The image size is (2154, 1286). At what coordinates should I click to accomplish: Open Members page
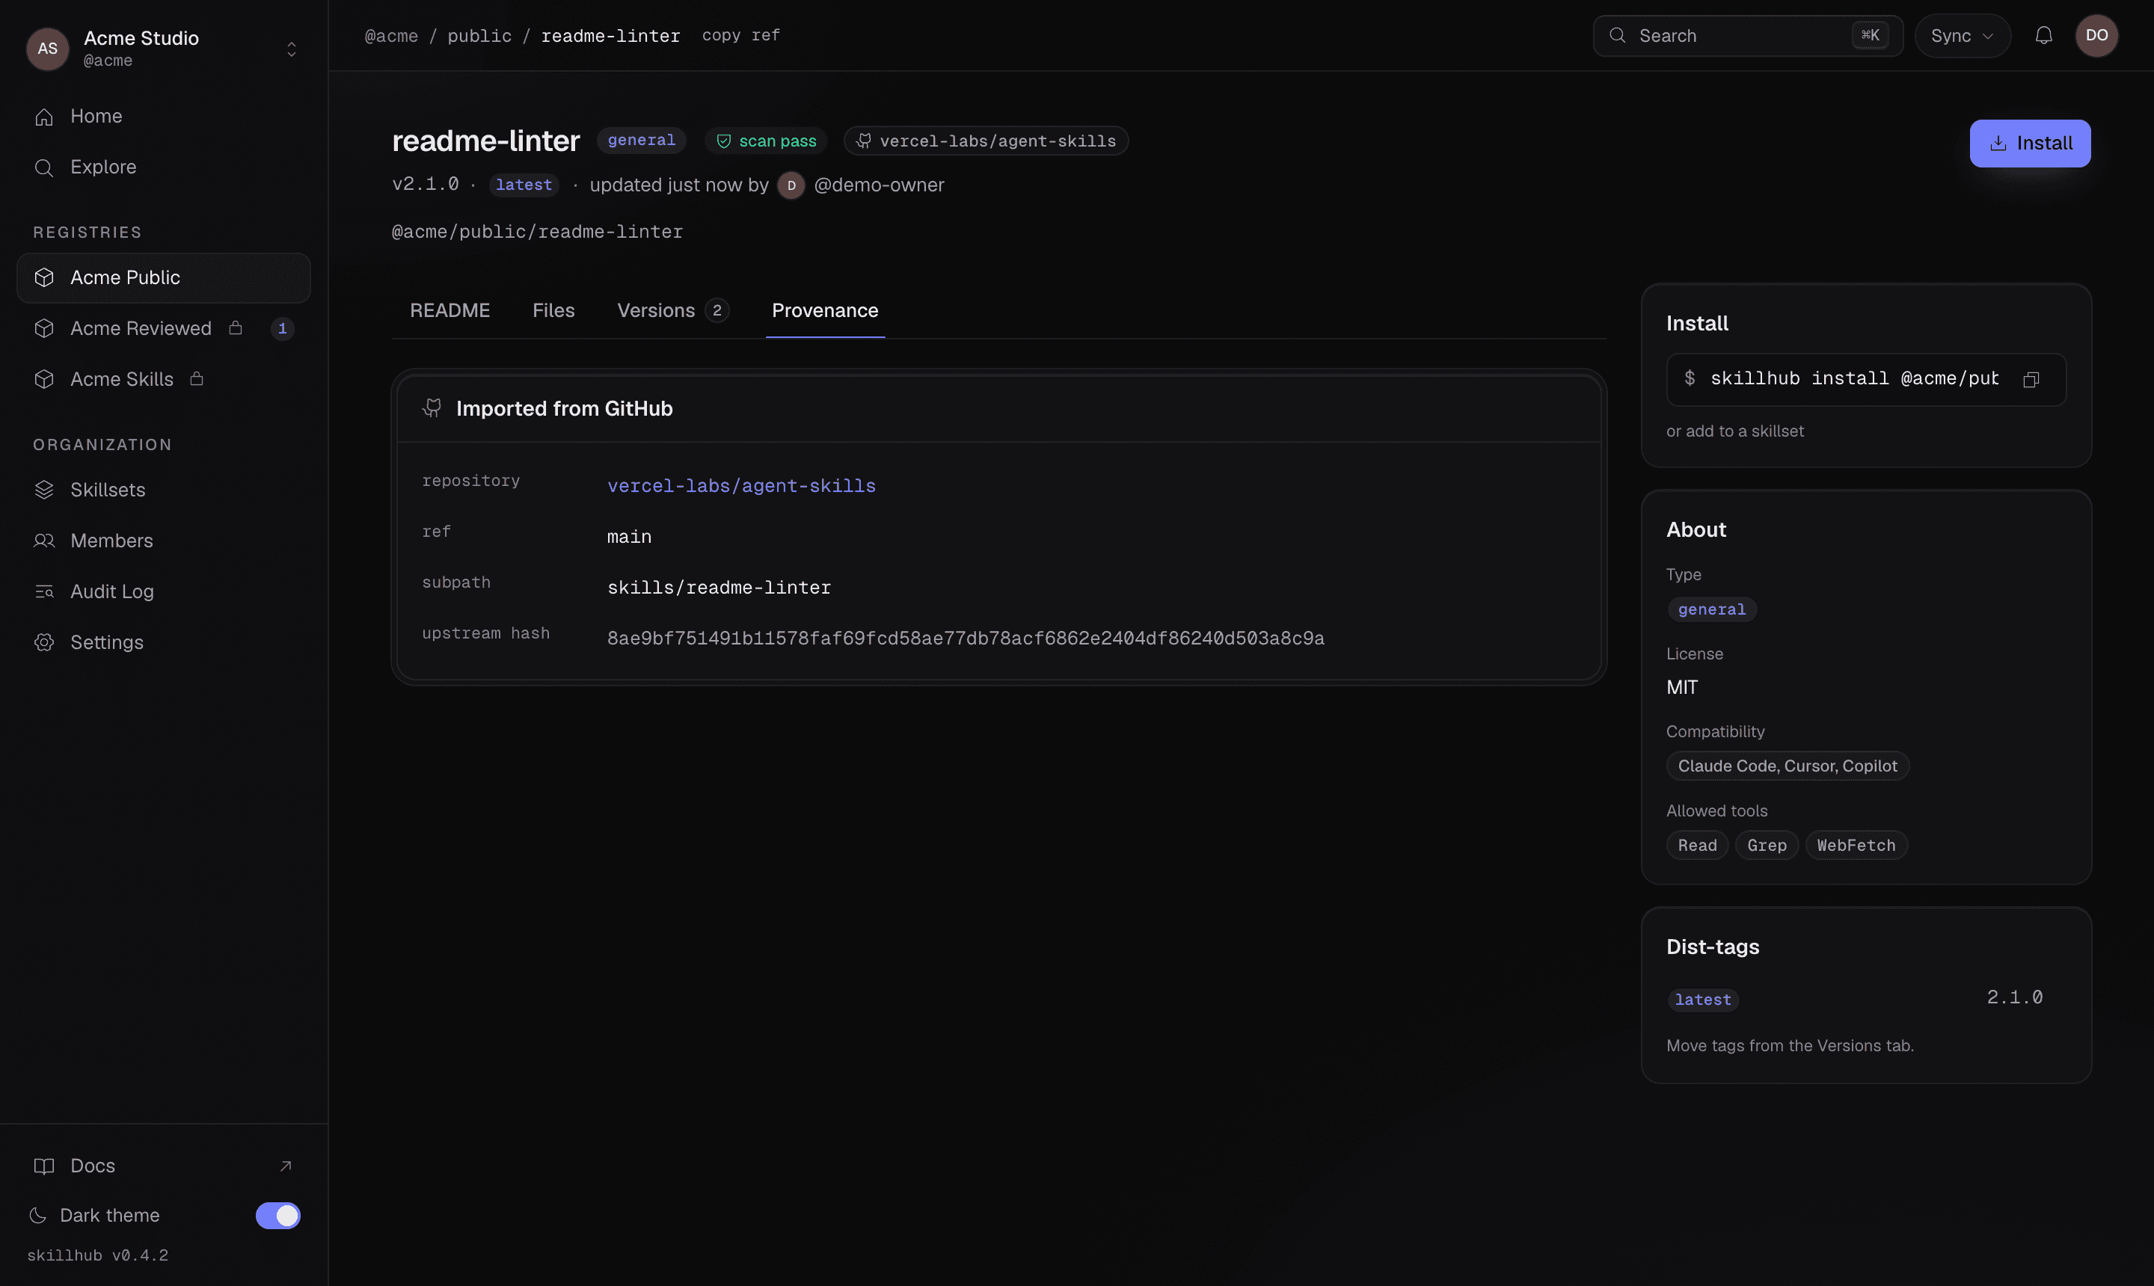(164, 541)
